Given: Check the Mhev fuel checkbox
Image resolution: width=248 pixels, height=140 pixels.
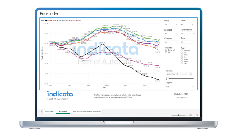Looking at the screenshot, I should pyautogui.click(x=182, y=59).
